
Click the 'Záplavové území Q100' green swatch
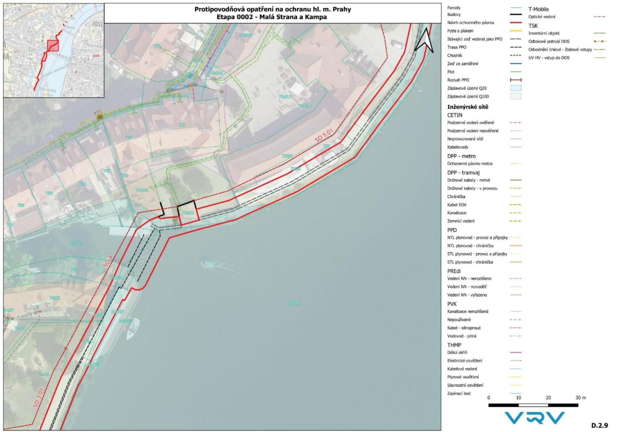pos(516,96)
